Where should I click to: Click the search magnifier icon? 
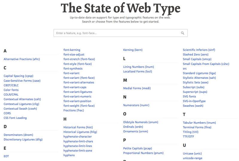pos(183,33)
